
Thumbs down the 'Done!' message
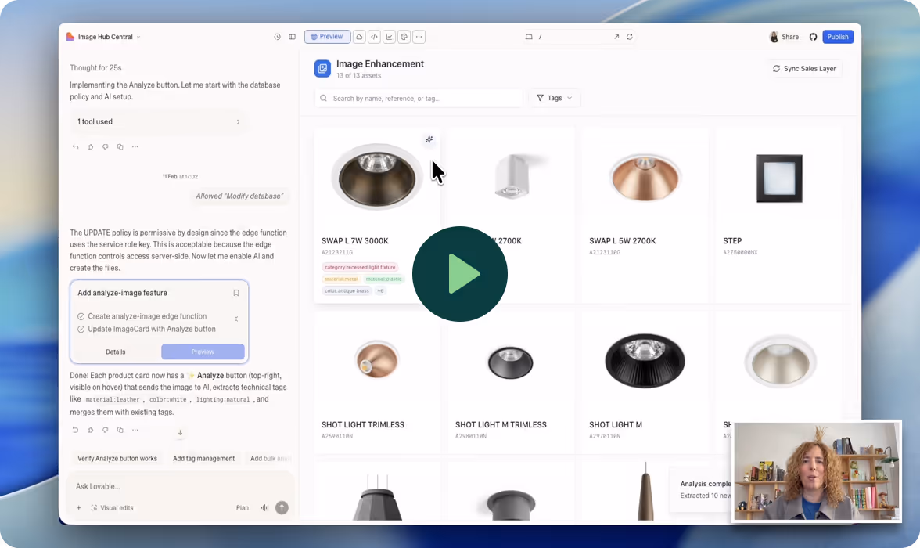(105, 430)
